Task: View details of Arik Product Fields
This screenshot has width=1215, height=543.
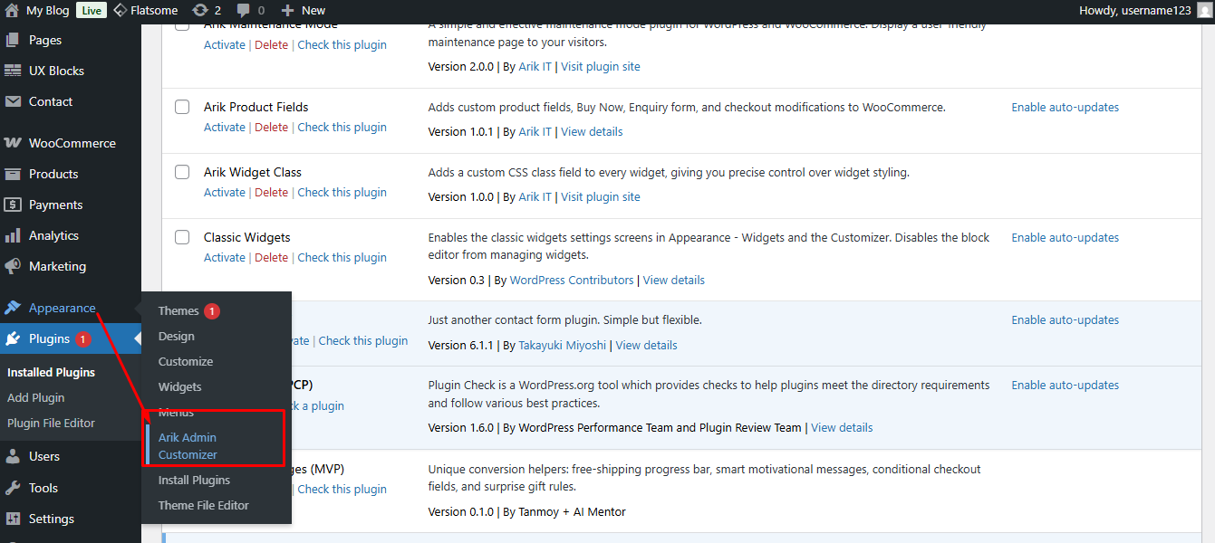Action: point(592,131)
